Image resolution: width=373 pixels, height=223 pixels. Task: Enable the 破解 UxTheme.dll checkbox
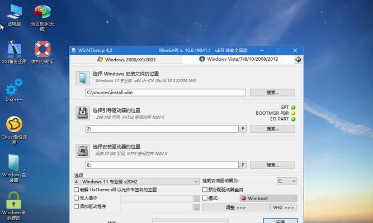pos(77,190)
